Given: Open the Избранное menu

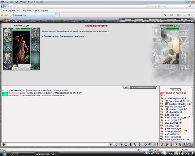Looking at the screenshot, I should (27, 11).
